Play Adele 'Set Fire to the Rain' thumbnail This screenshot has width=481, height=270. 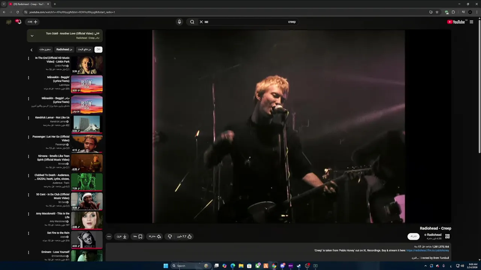click(x=87, y=240)
